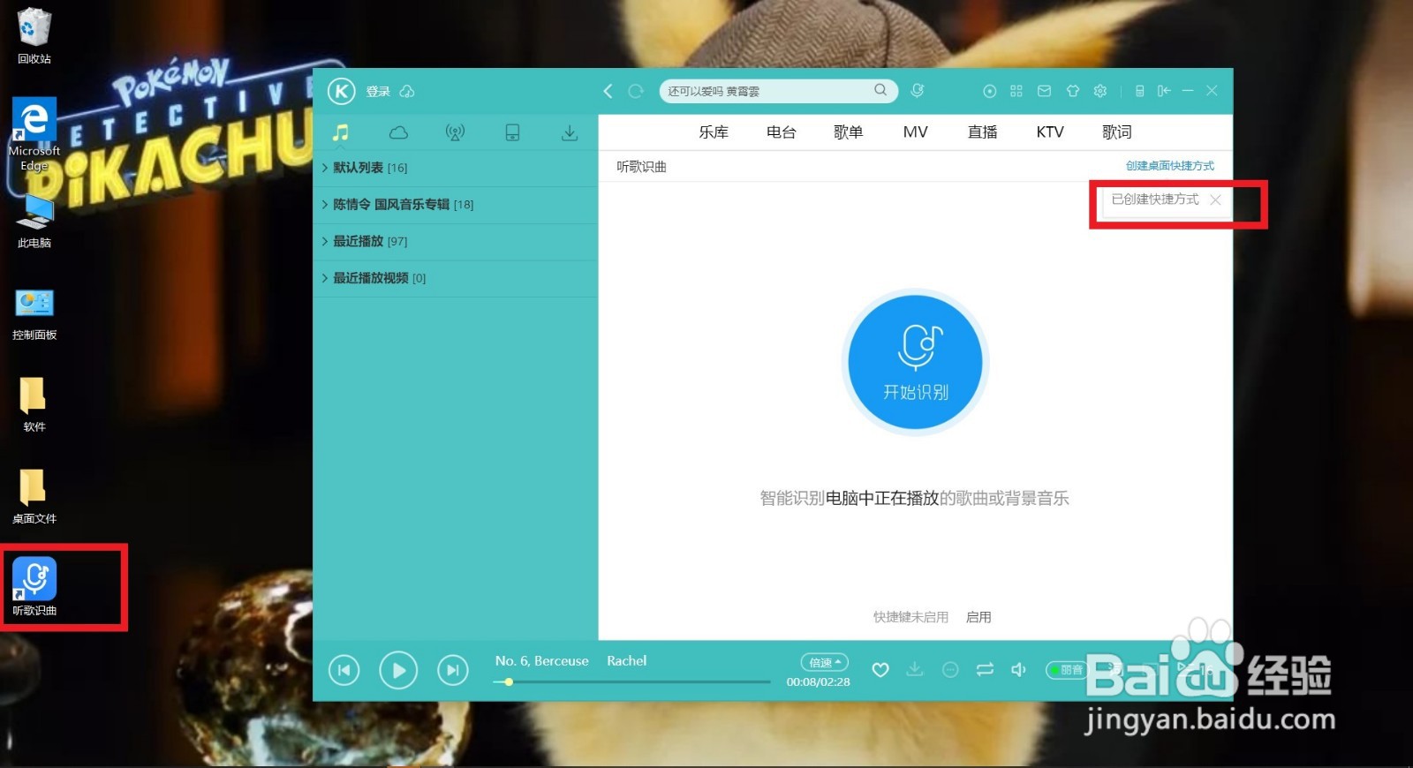Viewport: 1413px width, 768px height.
Task: Click the 创建桌面快捷方式 link
Action: tap(1169, 166)
